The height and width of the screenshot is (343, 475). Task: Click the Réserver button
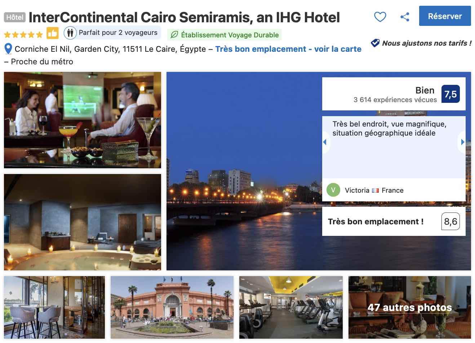(x=445, y=16)
